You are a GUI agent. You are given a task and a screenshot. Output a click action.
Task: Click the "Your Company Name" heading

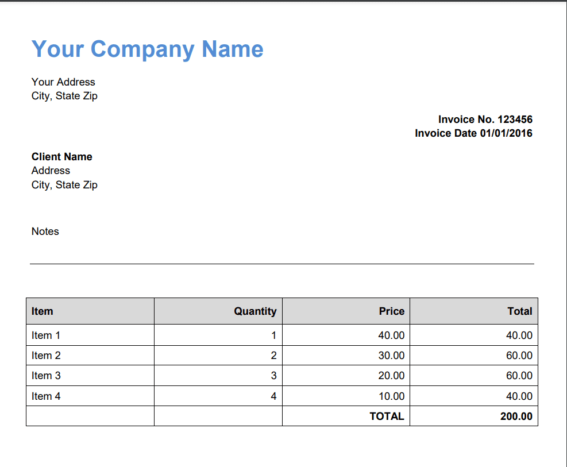(148, 49)
